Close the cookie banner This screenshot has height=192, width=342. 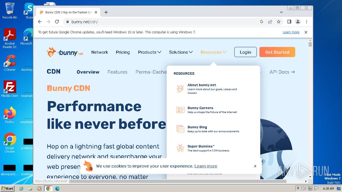[255, 166]
